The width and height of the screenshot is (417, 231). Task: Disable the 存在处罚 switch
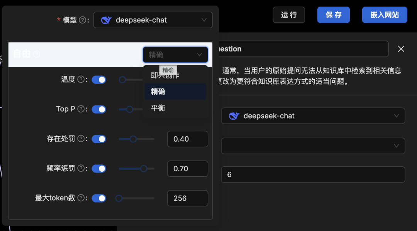pyautogui.click(x=99, y=139)
